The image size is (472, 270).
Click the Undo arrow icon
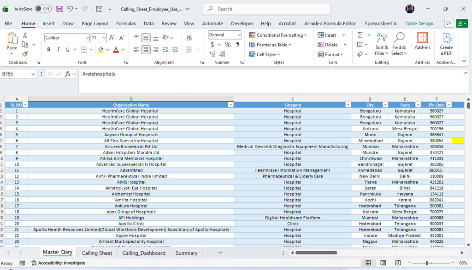click(x=70, y=9)
